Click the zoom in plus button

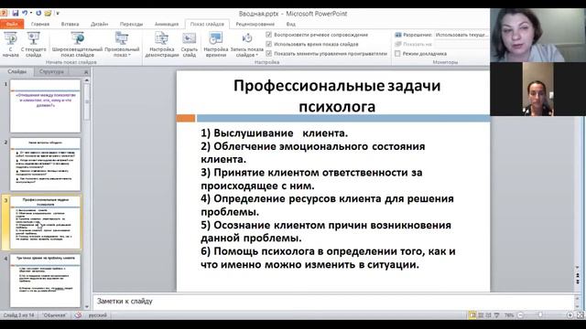click(x=570, y=315)
